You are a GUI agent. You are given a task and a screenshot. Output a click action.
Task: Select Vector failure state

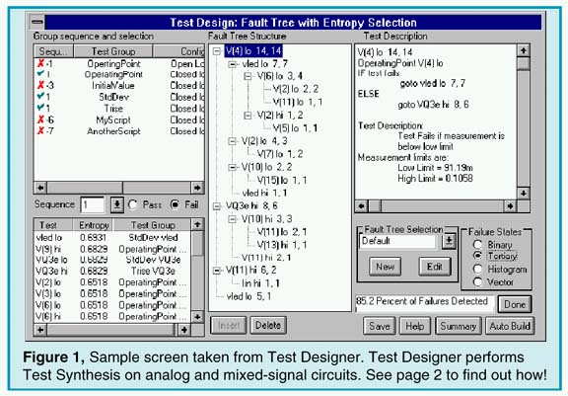click(x=478, y=281)
